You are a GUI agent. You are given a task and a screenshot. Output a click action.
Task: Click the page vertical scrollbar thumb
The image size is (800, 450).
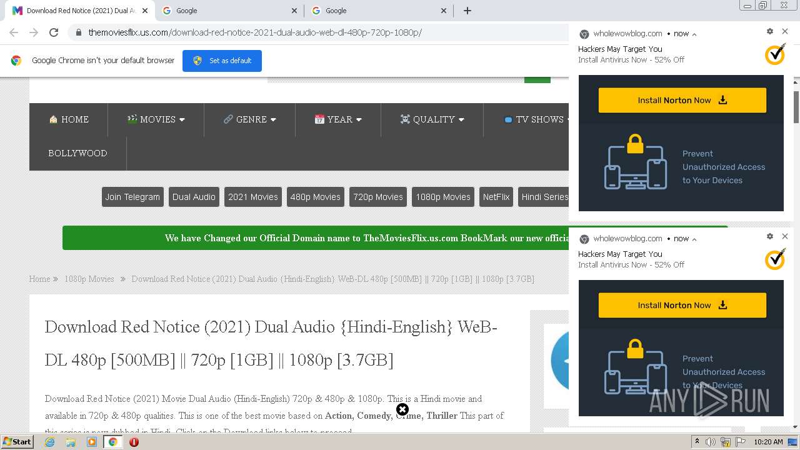(x=796, y=106)
